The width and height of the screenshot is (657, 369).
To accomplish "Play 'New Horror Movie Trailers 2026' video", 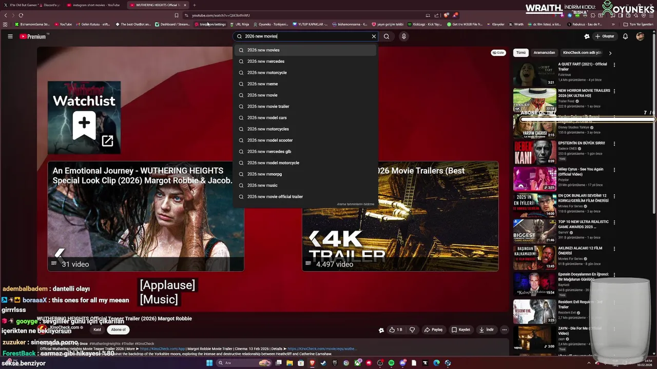I will [x=534, y=100].
